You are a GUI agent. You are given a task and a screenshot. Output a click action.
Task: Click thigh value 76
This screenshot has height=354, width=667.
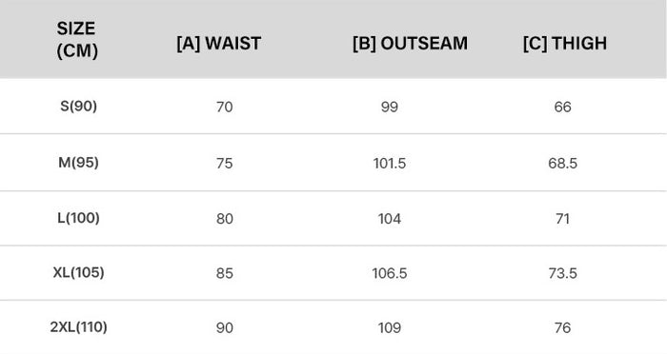(x=563, y=327)
